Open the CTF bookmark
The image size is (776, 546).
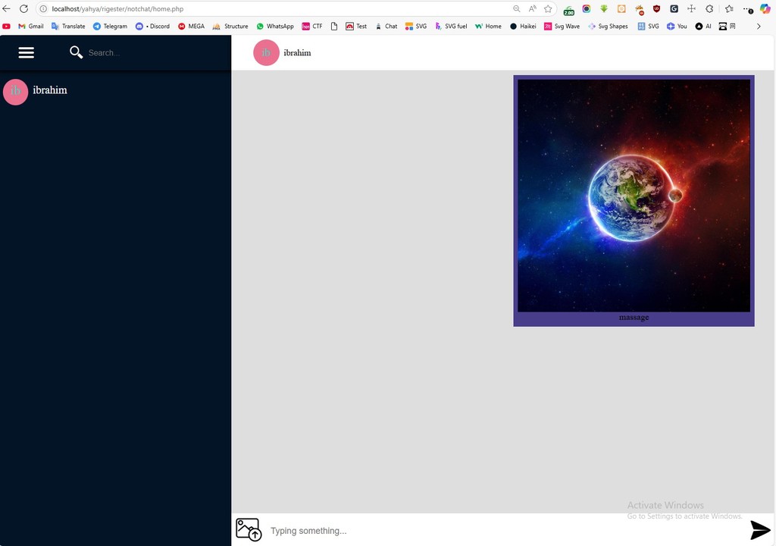tap(311, 27)
